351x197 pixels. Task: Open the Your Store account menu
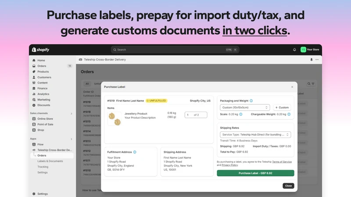click(x=310, y=49)
